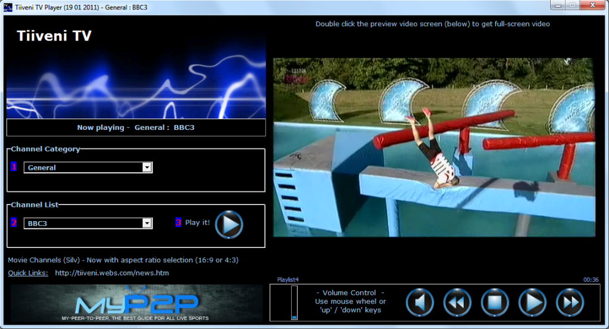Screen dimensions: 609x329
Task: Click the fast forward button
Action: point(570,302)
